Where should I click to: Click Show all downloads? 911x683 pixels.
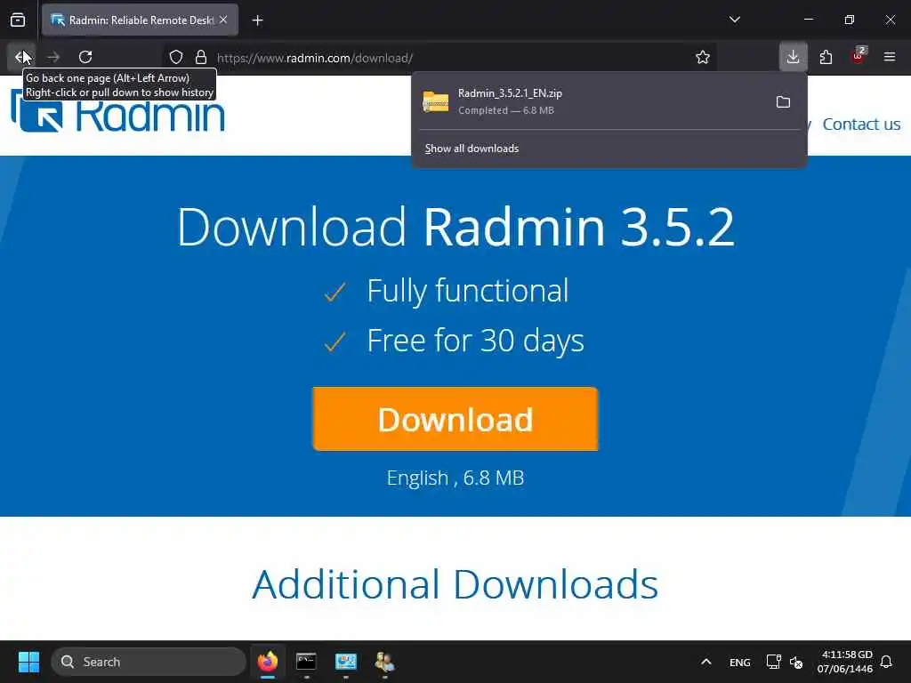point(472,149)
